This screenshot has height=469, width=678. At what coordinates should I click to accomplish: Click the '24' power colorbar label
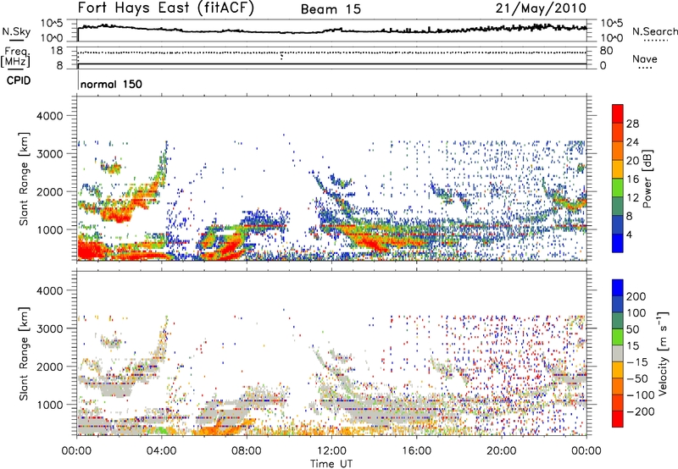[x=632, y=142]
